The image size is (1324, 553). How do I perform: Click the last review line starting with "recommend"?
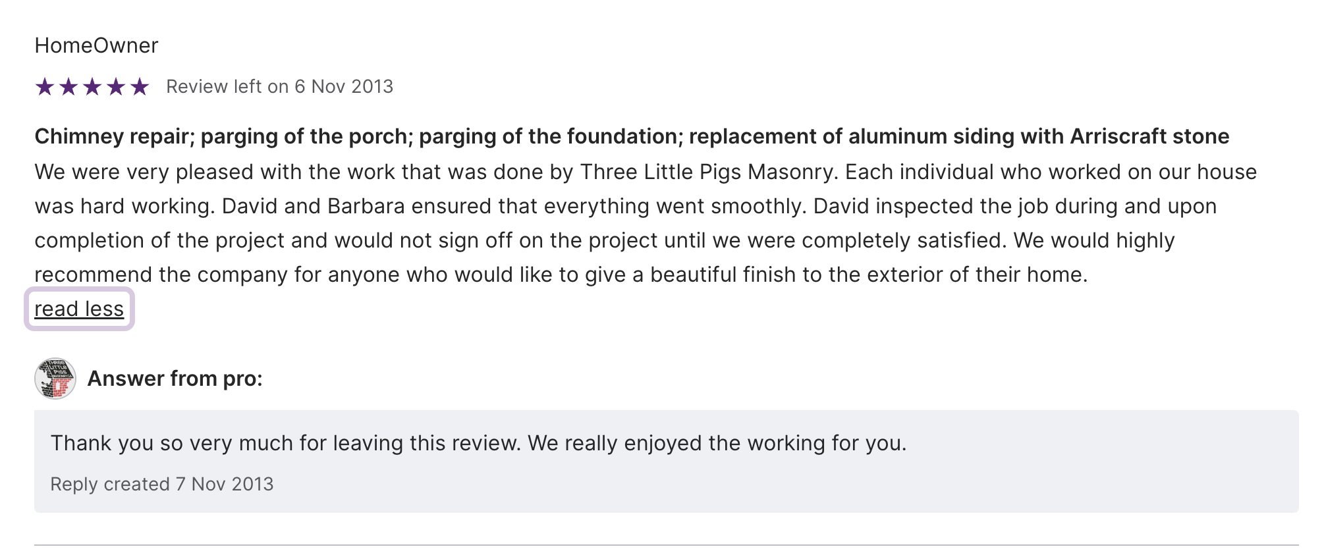tap(560, 275)
